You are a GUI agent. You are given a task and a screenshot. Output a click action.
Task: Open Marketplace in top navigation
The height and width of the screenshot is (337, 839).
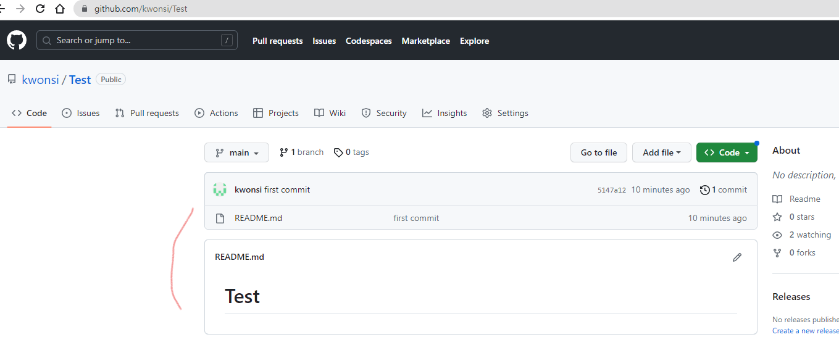pyautogui.click(x=426, y=41)
